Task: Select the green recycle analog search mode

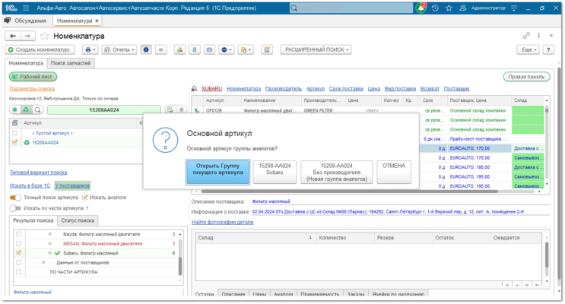Action: [26, 109]
